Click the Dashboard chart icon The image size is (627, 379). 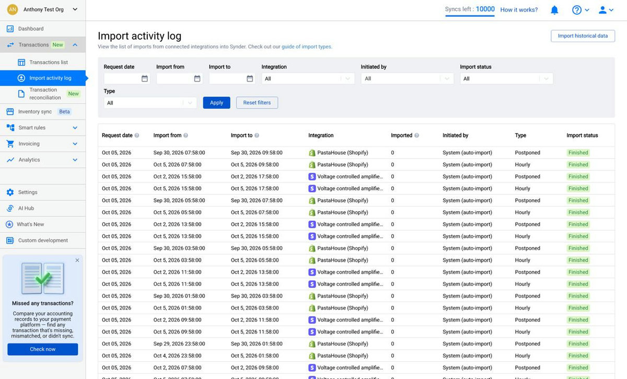tap(10, 29)
